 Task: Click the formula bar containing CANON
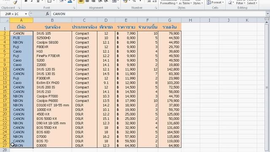159,14
